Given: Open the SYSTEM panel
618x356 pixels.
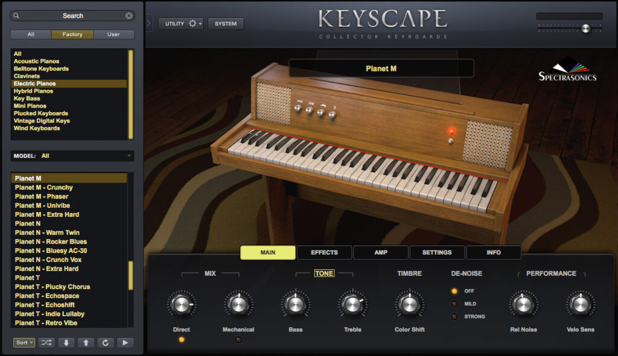Looking at the screenshot, I should pyautogui.click(x=226, y=23).
